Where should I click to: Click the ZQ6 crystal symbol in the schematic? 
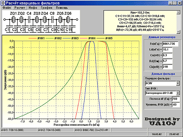(x=68, y=20)
